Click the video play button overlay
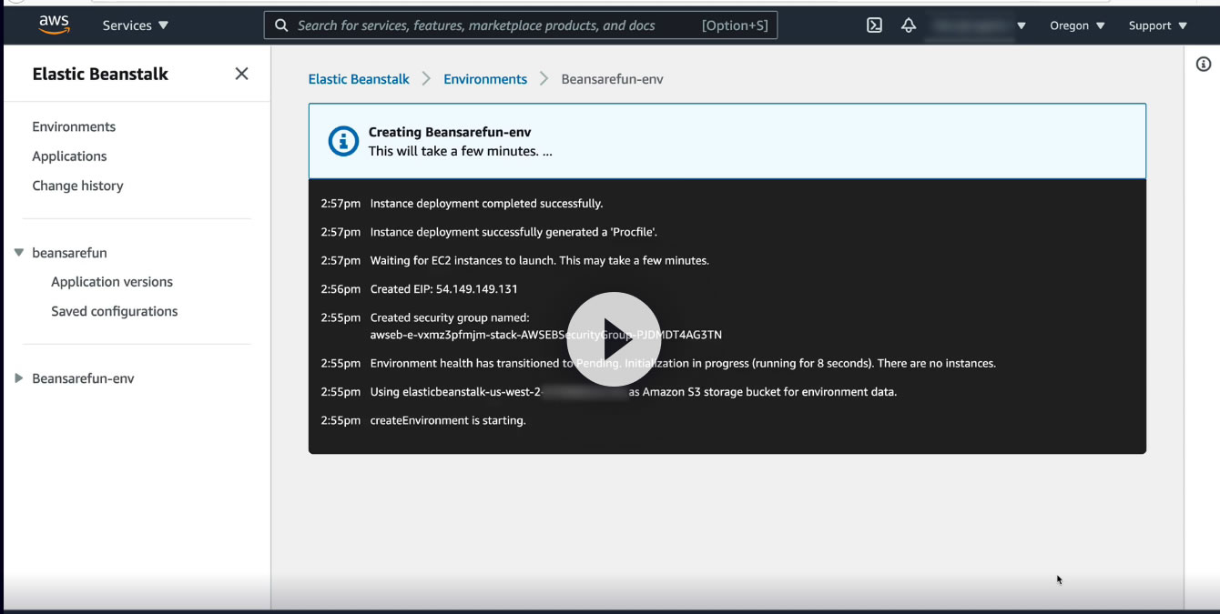The width and height of the screenshot is (1220, 614). pyautogui.click(x=614, y=338)
